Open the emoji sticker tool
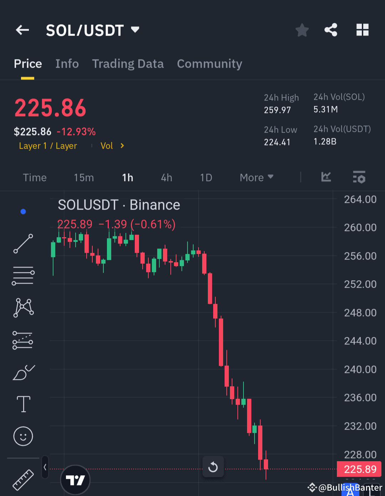 [x=23, y=436]
